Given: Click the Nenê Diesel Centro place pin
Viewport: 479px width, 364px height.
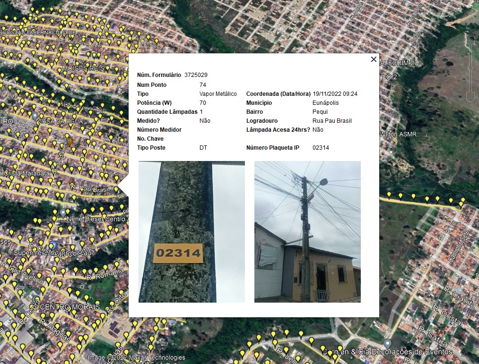Looking at the screenshot, I should coord(62,213).
